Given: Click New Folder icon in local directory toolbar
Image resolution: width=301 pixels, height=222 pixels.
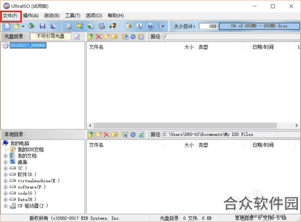Looking at the screenshot, I should (x=99, y=134).
